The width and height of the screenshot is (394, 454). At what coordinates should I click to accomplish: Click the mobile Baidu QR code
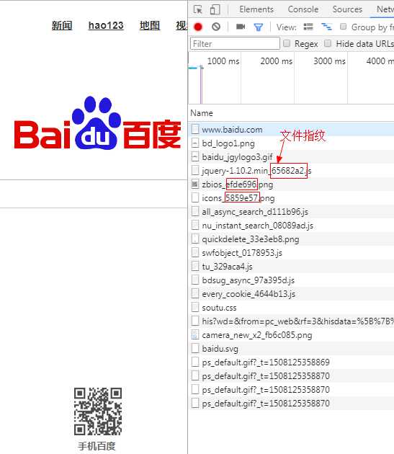[x=98, y=411]
